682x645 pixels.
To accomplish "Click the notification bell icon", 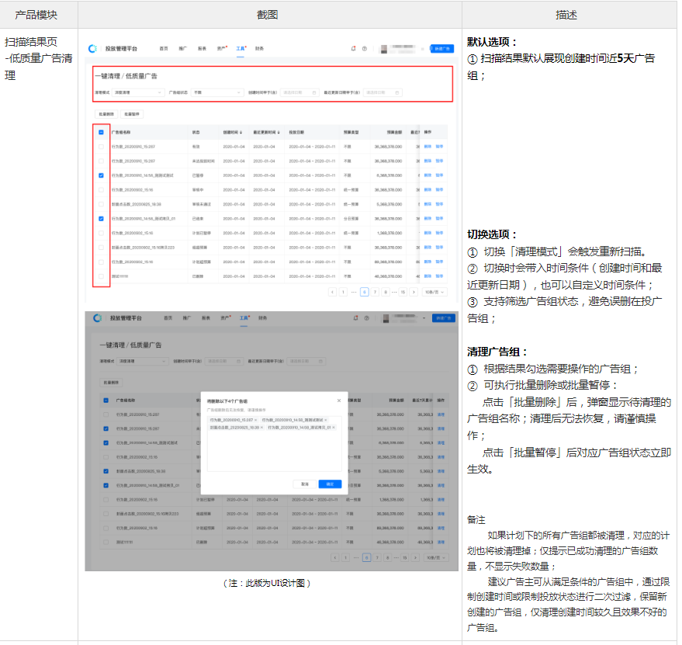I will click(x=352, y=47).
